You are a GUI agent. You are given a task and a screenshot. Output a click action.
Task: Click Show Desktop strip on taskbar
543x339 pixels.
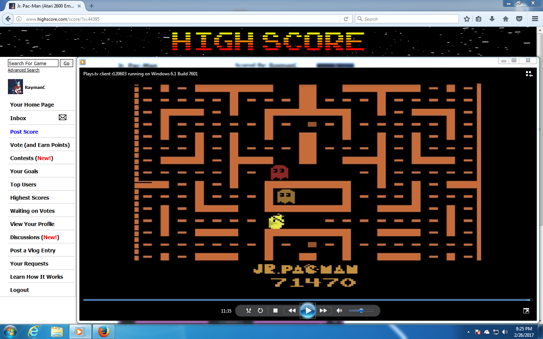[x=540, y=331]
